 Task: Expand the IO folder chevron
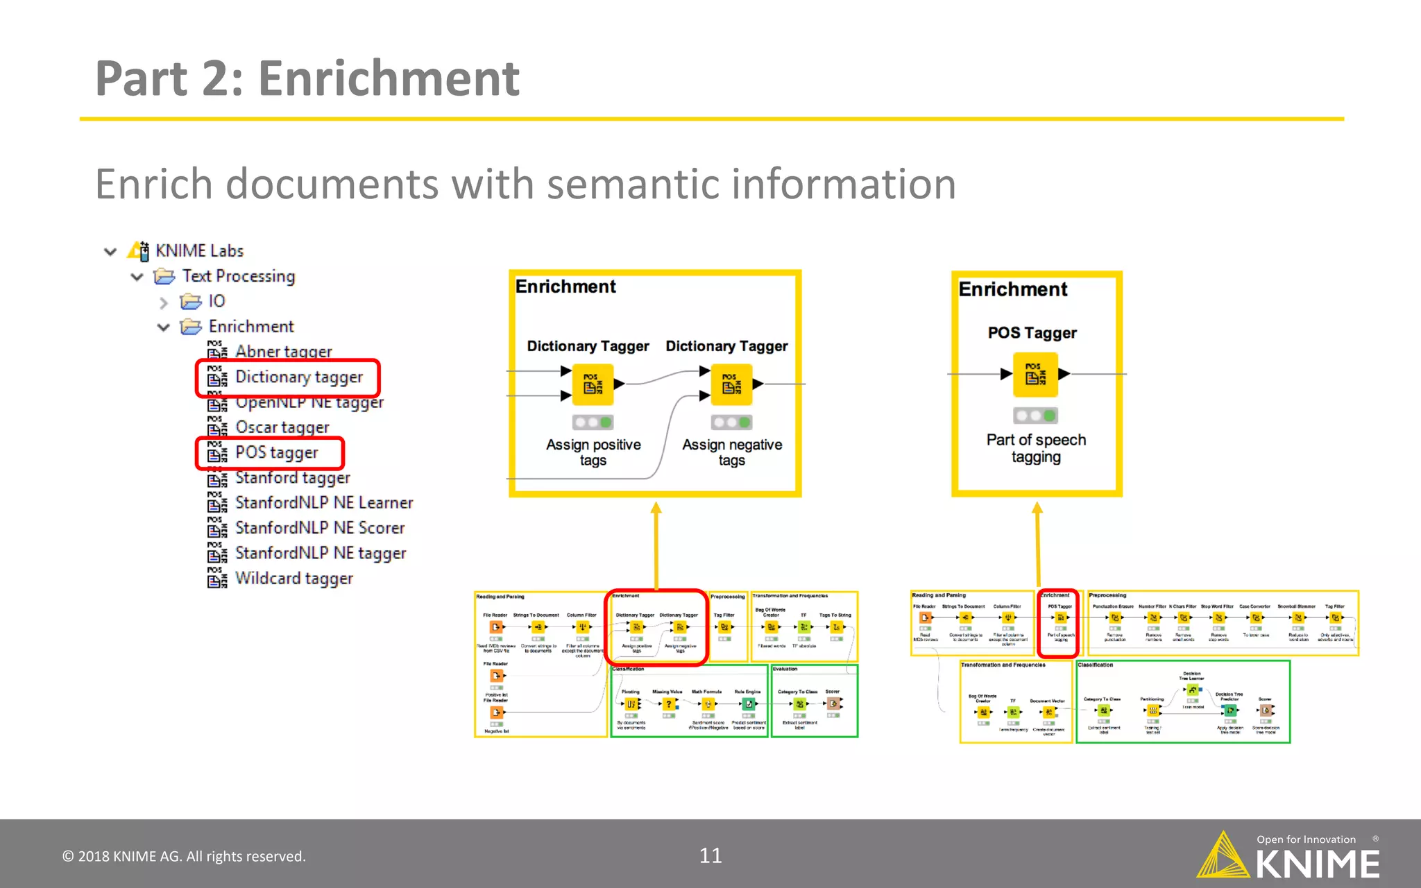tap(164, 302)
